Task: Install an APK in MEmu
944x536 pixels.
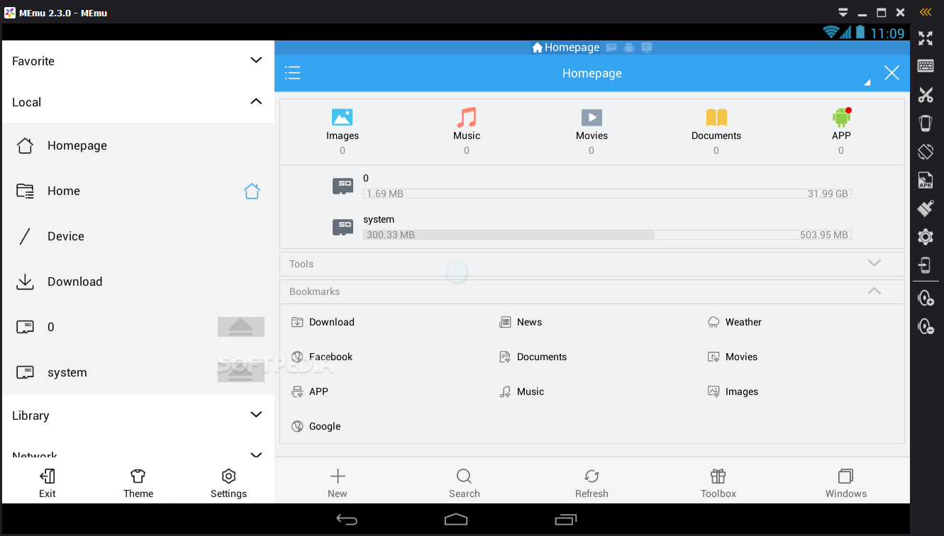Action: (926, 180)
